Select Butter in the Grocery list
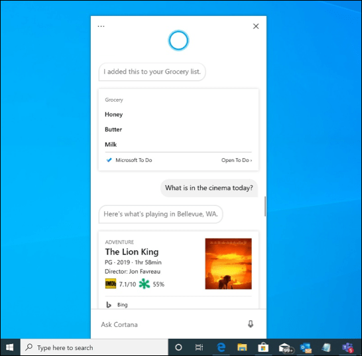Image resolution: width=362 pixels, height=356 pixels. [x=113, y=130]
